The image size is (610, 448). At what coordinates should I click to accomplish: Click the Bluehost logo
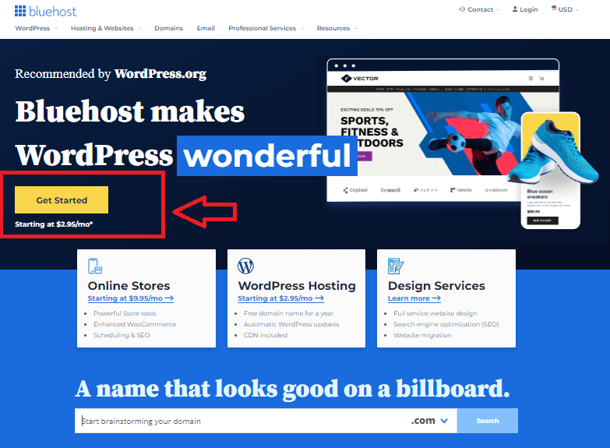tap(45, 11)
